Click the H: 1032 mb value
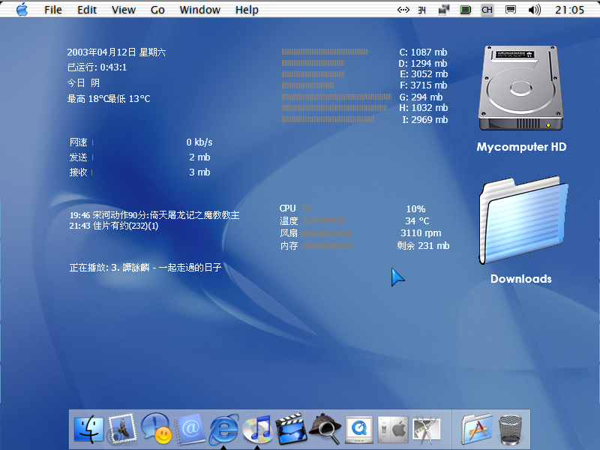This screenshot has height=450, width=600. pos(424,108)
